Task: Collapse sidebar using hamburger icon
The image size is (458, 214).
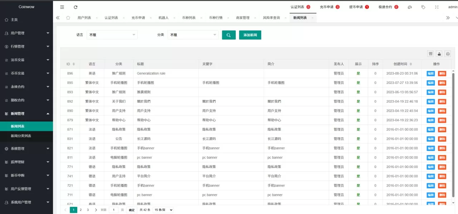Action: coord(62,7)
